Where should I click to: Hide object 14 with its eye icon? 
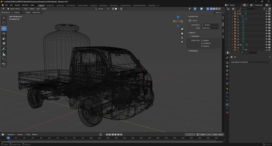(x=266, y=28)
